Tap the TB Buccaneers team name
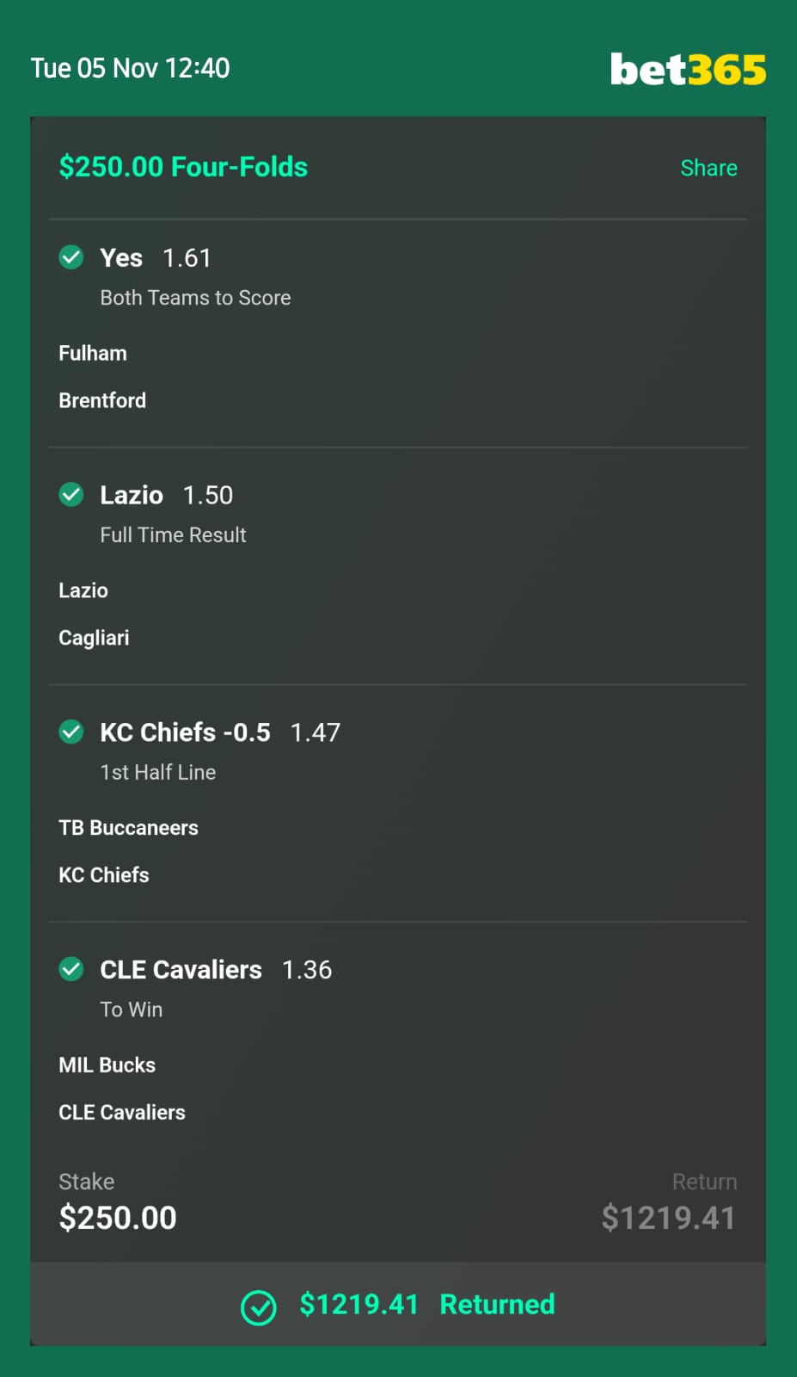Viewport: 797px width, 1377px height. point(128,828)
